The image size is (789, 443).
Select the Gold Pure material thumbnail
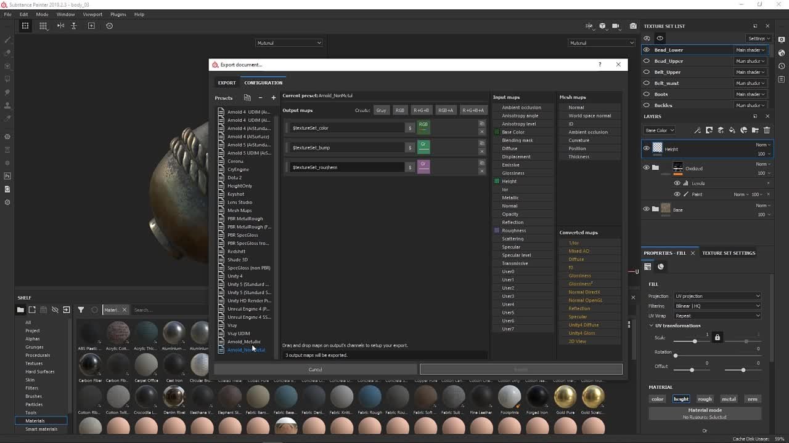tap(565, 397)
